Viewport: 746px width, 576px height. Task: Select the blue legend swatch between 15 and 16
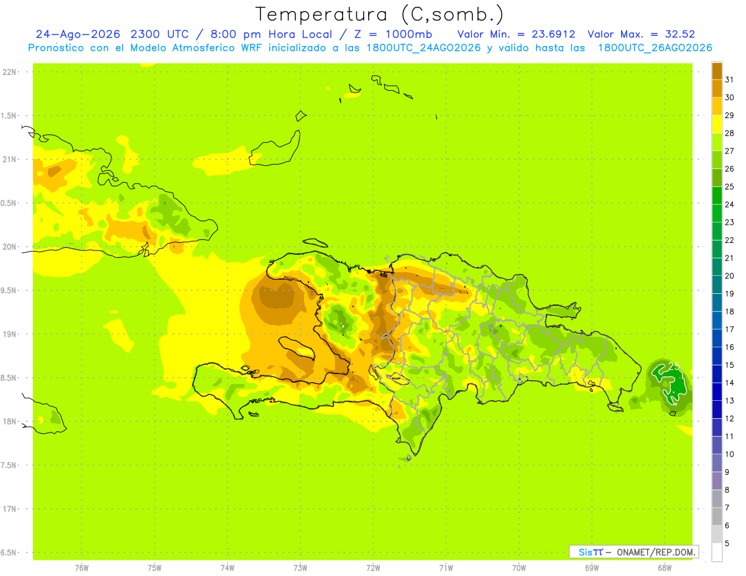717,356
